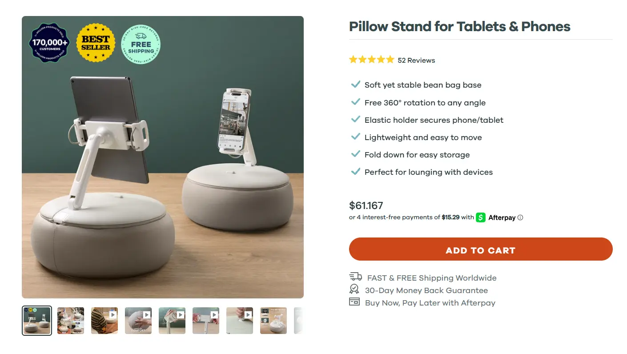Open the Afterpay info tooltip icon
Screen dimensions: 627x354
pyautogui.click(x=520, y=217)
